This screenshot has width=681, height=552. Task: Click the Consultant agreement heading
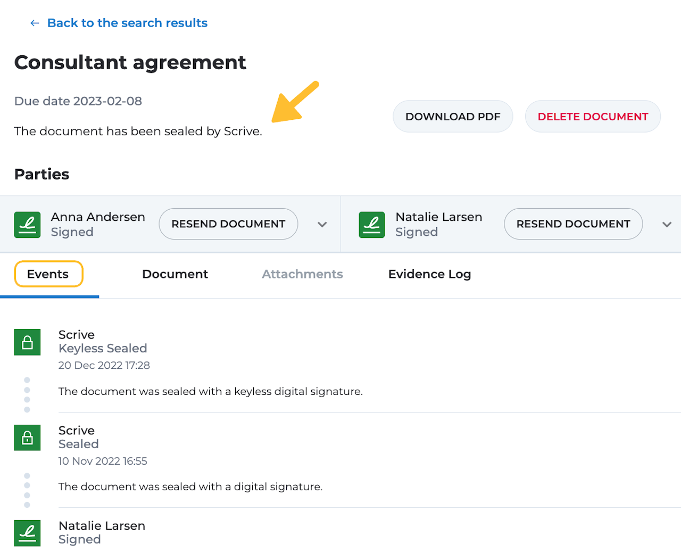point(130,62)
